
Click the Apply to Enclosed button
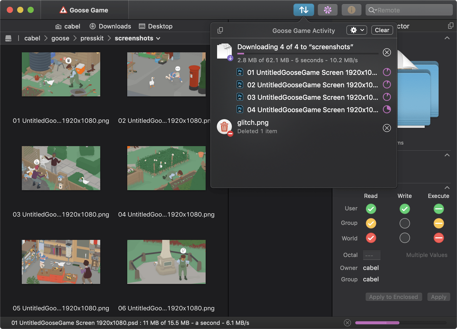pyautogui.click(x=394, y=297)
